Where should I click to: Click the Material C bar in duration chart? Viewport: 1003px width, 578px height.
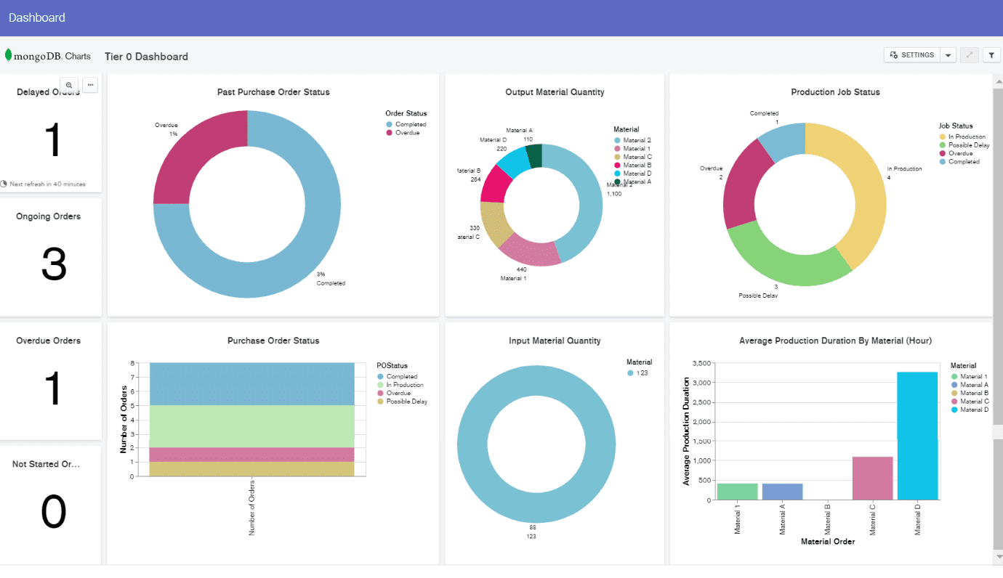click(x=871, y=477)
